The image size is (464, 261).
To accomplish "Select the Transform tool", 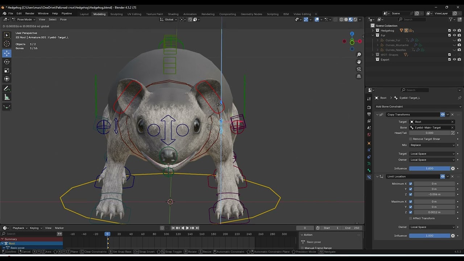I will pos(7,79).
